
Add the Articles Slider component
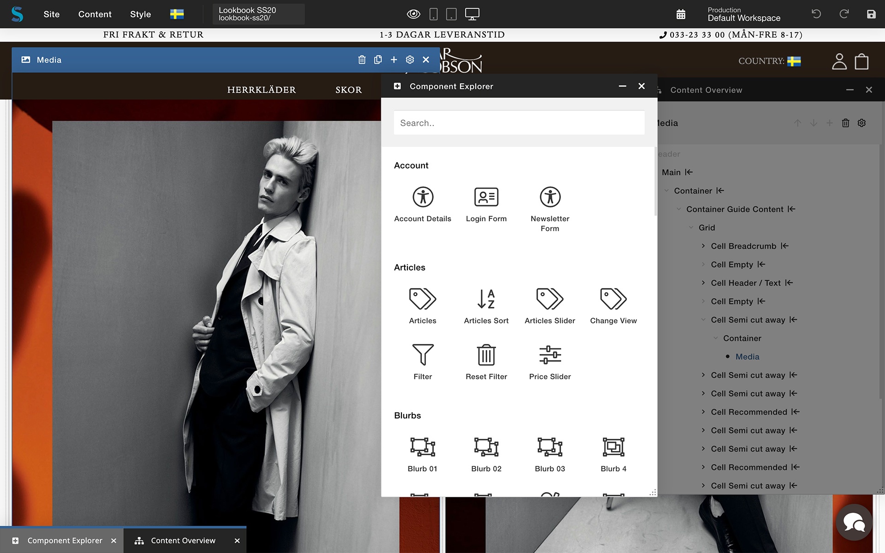550,306
